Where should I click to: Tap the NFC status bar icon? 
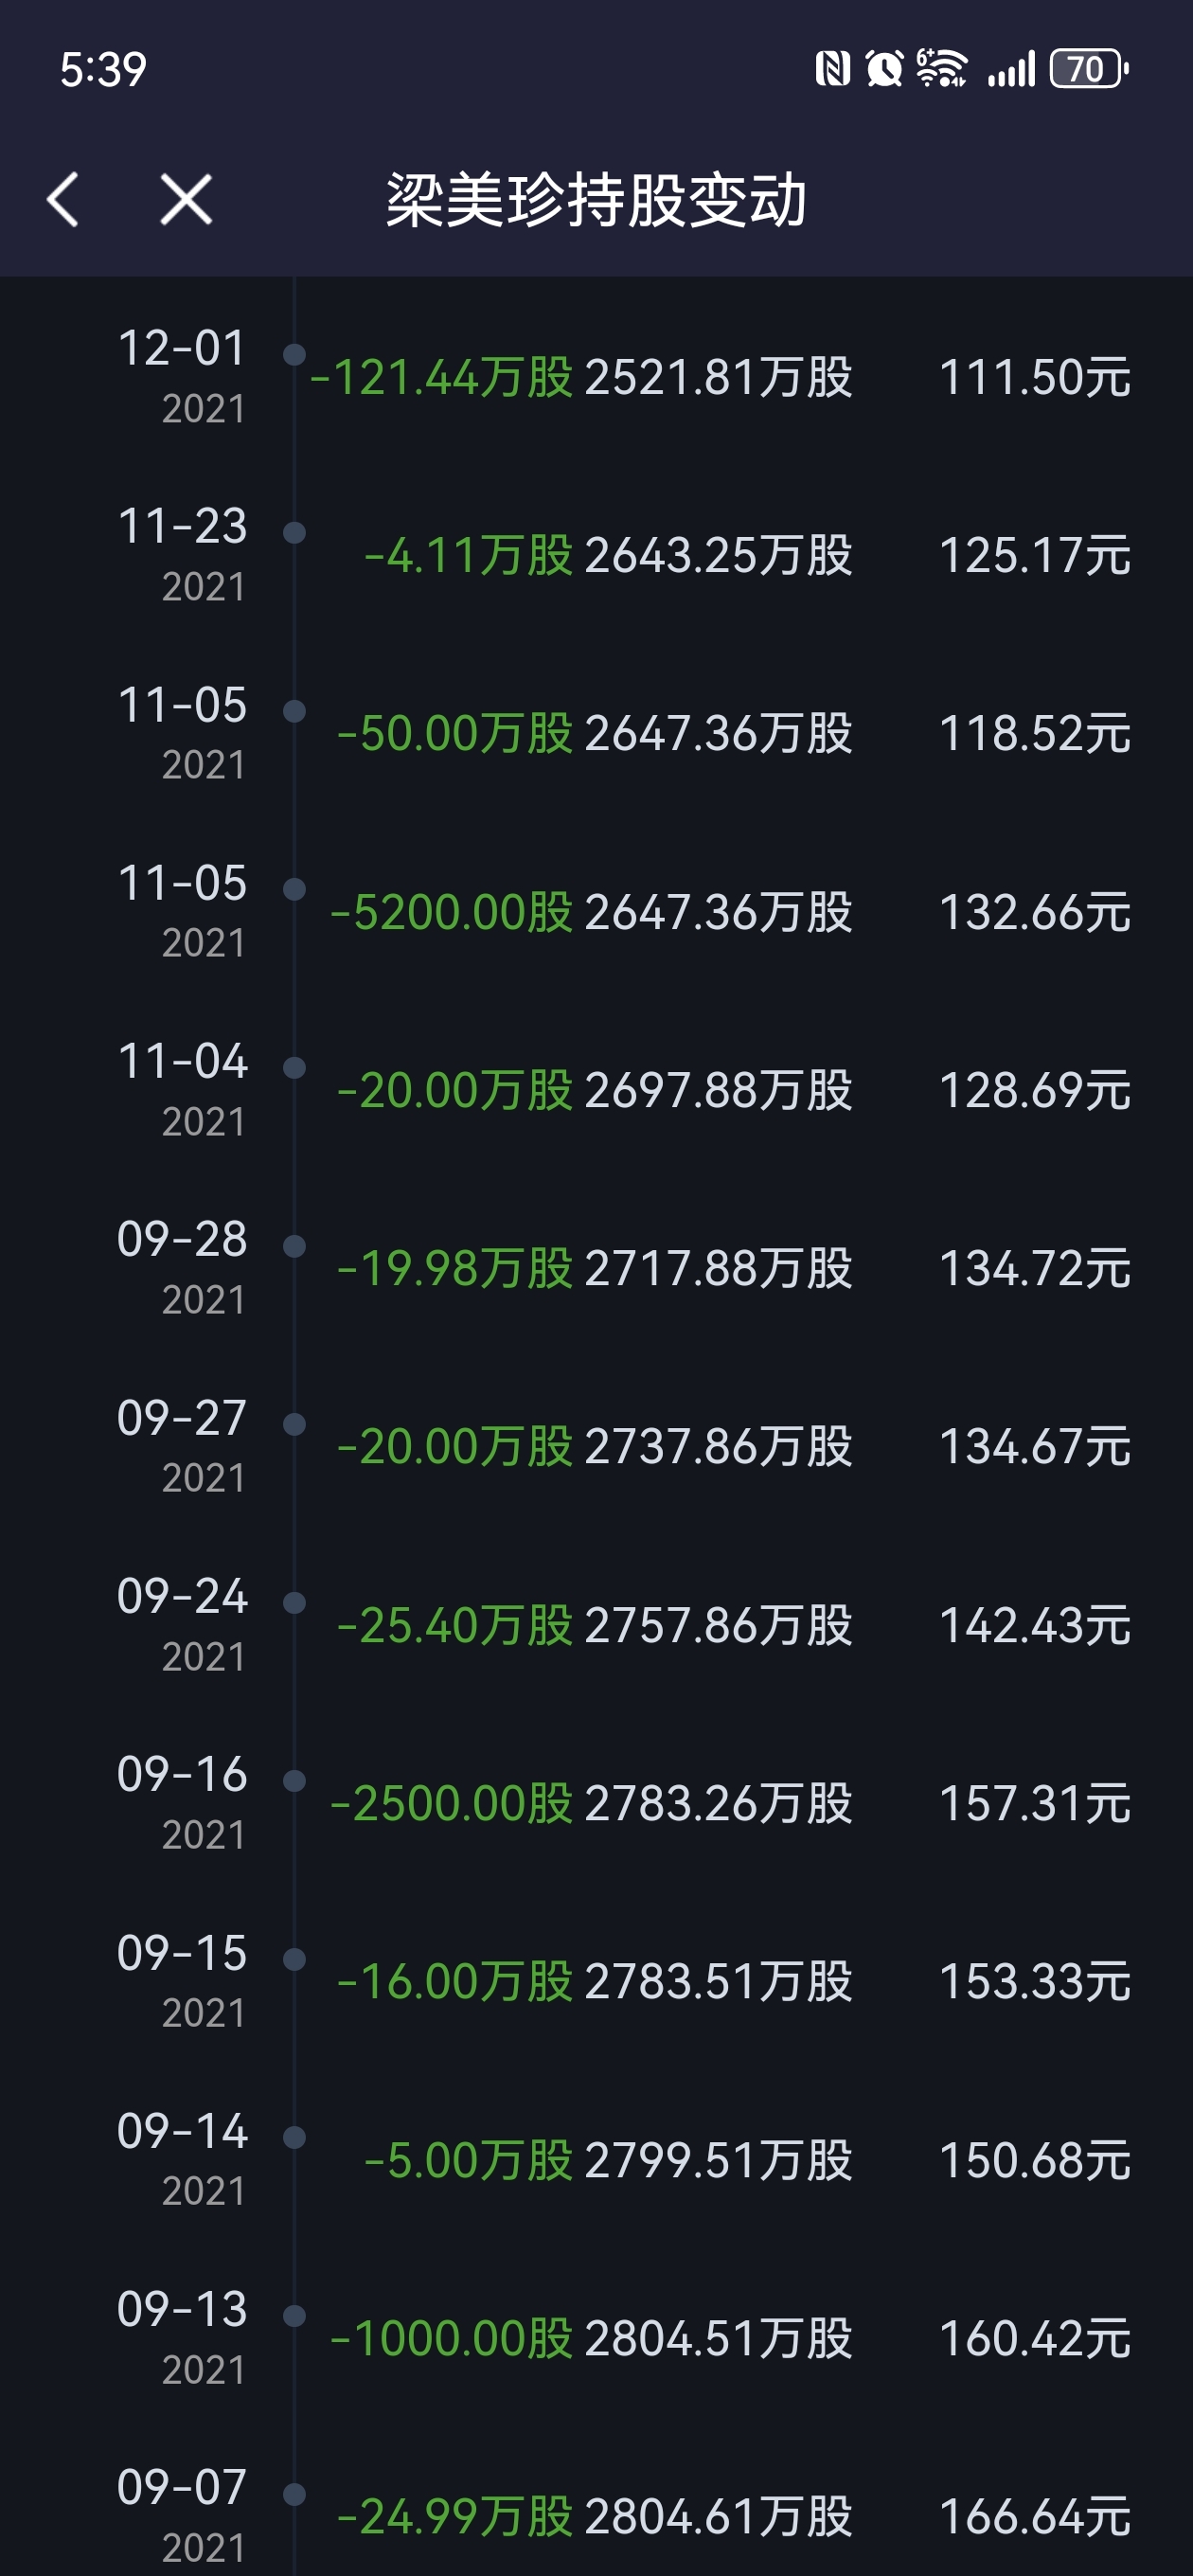tap(832, 69)
